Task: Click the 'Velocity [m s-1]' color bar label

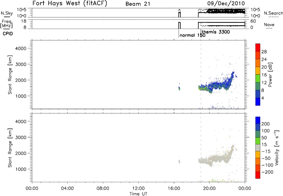Action: click(276, 148)
